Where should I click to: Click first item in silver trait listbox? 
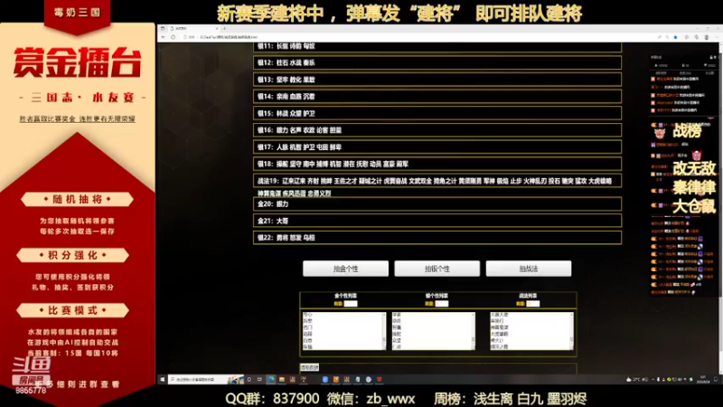click(432, 315)
